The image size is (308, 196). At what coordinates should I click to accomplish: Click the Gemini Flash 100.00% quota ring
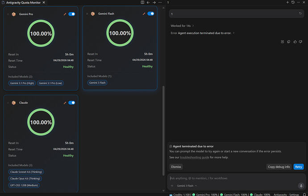[120, 33]
